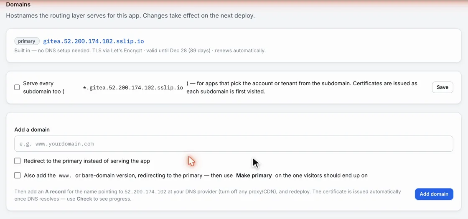Enable the Serve every subdomain too checkbox
468x219 pixels.
click(17, 87)
